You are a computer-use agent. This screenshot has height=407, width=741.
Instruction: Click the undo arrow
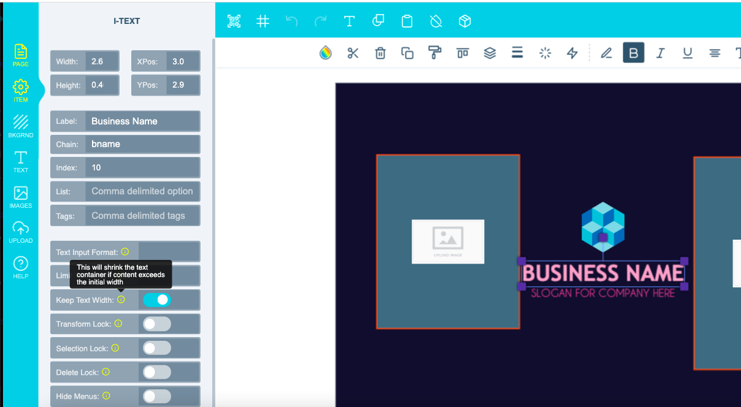coord(292,21)
